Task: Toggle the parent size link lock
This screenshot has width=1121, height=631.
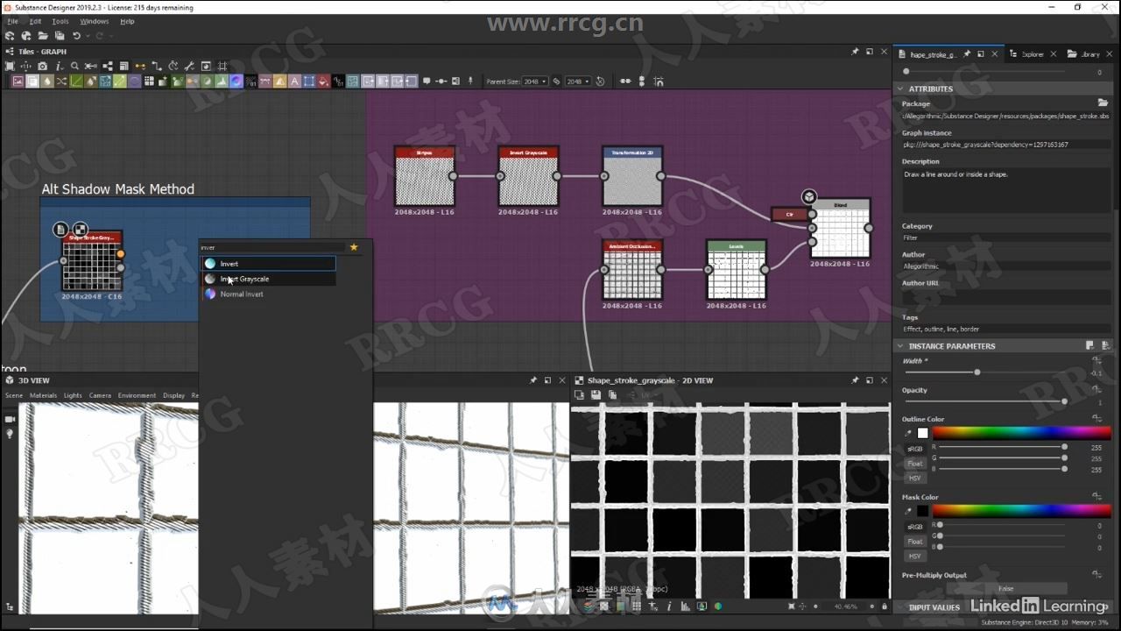Action: (556, 82)
